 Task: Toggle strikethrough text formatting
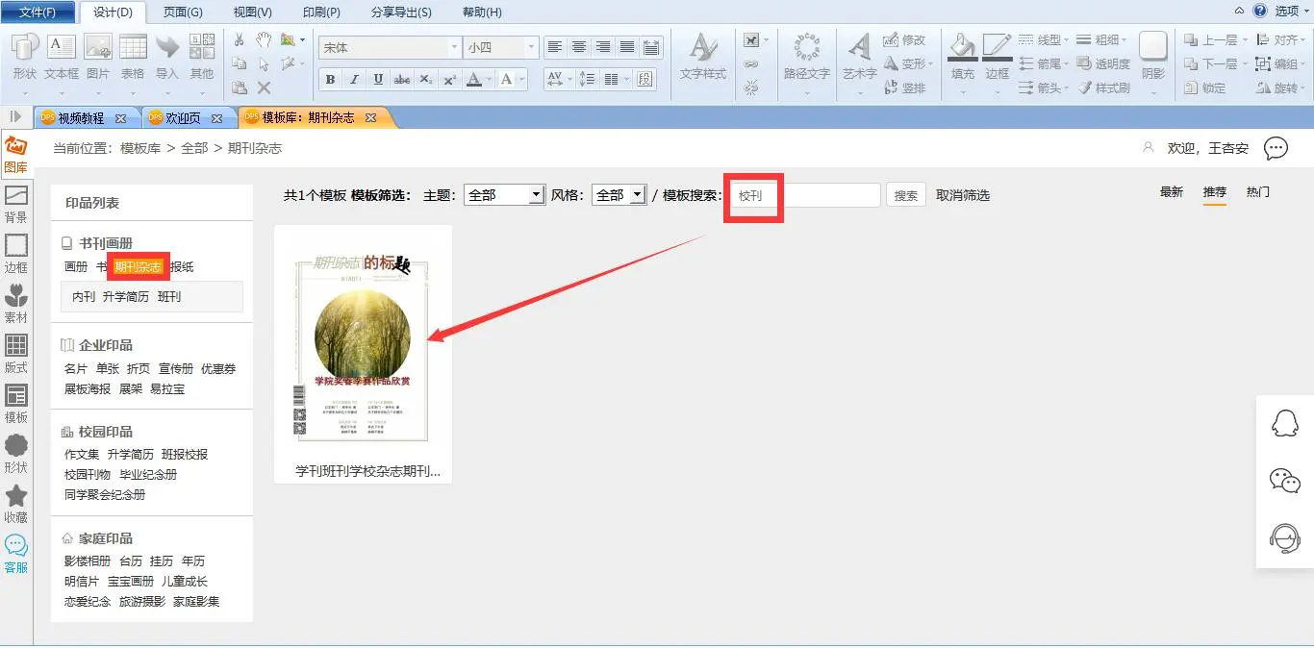click(x=402, y=80)
